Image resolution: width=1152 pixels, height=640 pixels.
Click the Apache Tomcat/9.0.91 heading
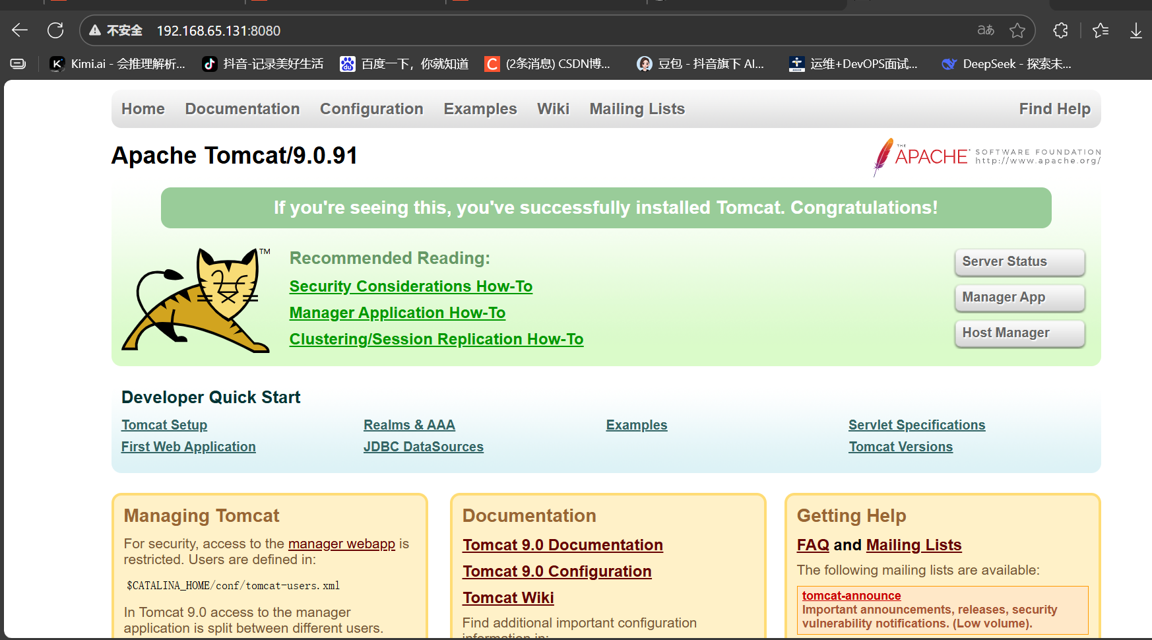[x=234, y=156]
